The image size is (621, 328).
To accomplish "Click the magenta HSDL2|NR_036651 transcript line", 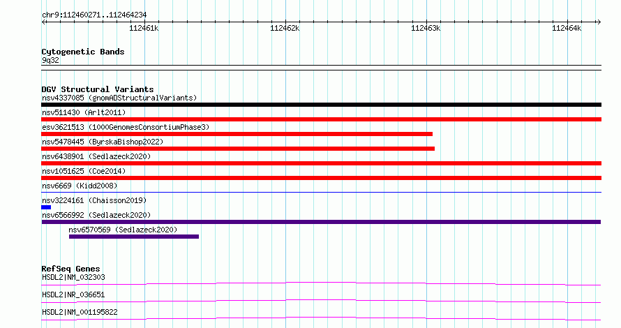I will point(321,301).
